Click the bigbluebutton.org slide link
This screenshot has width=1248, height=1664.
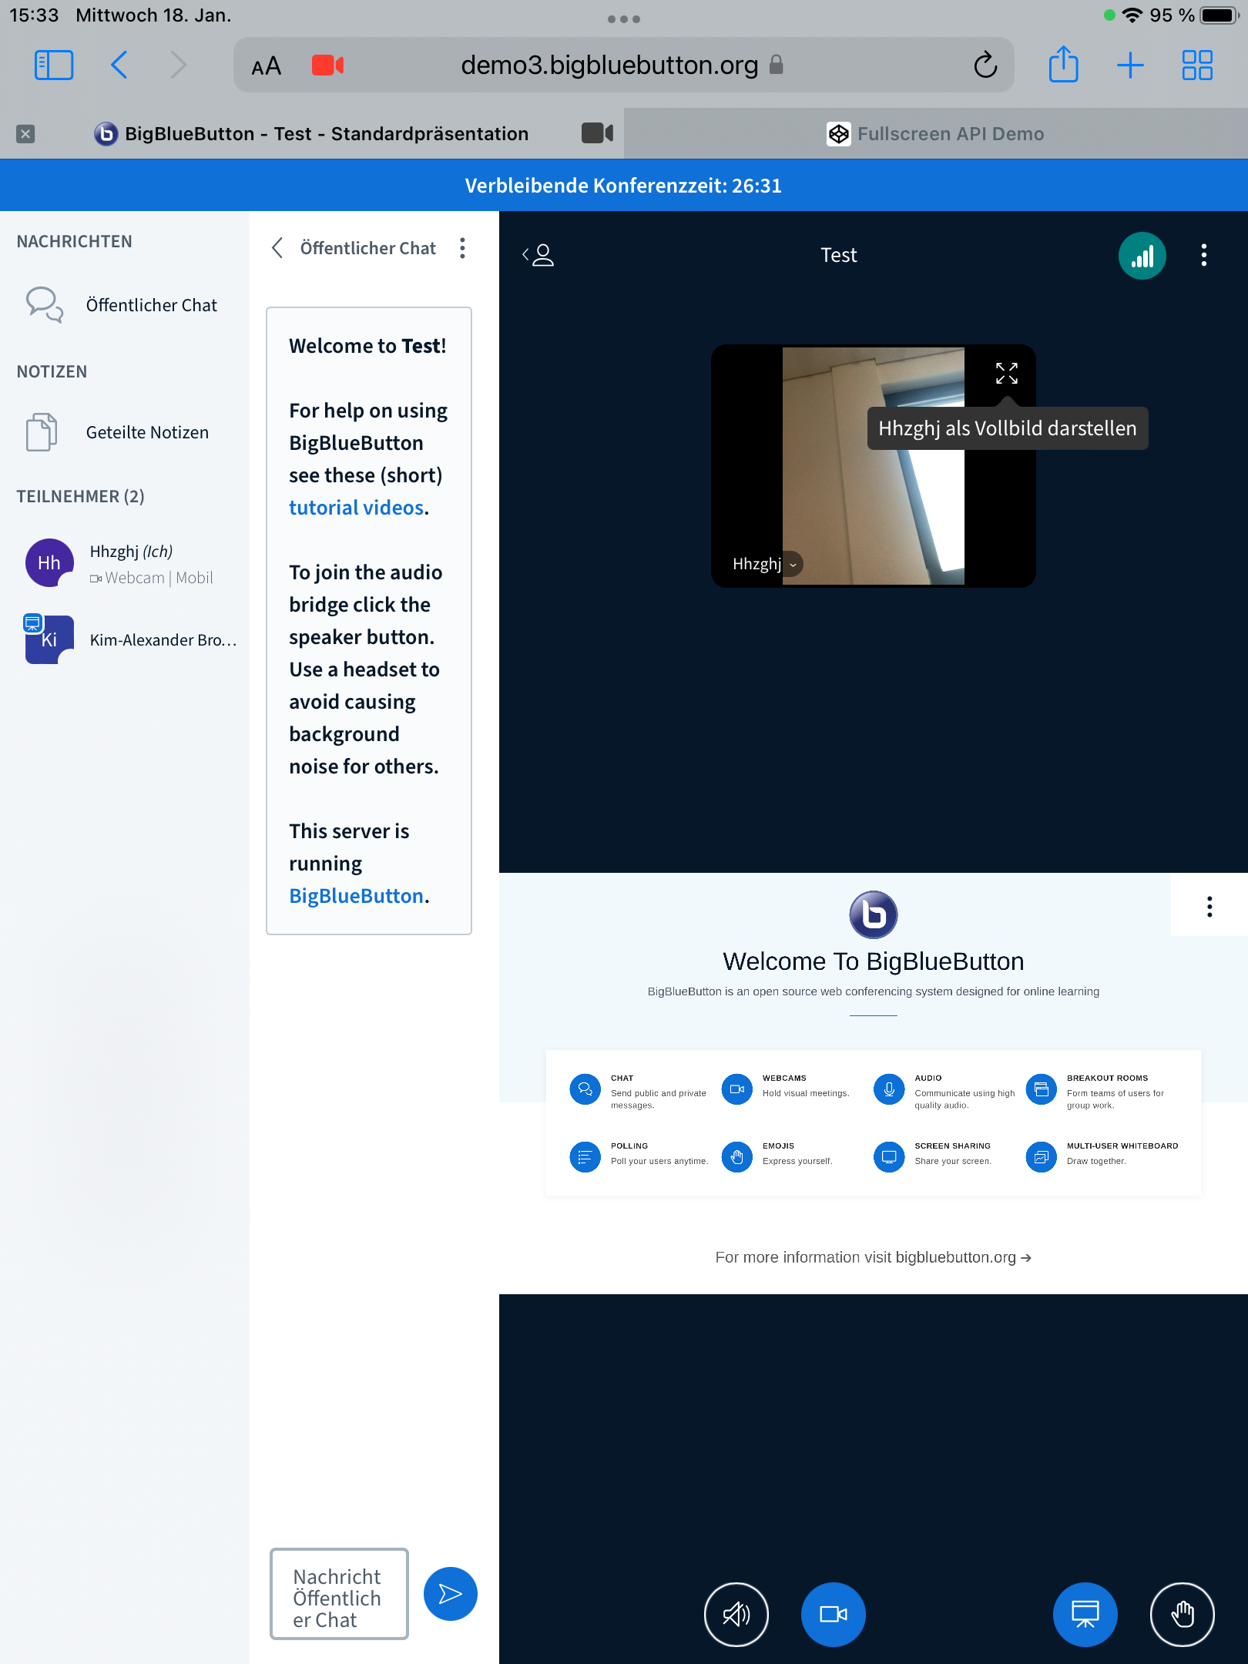click(955, 1257)
